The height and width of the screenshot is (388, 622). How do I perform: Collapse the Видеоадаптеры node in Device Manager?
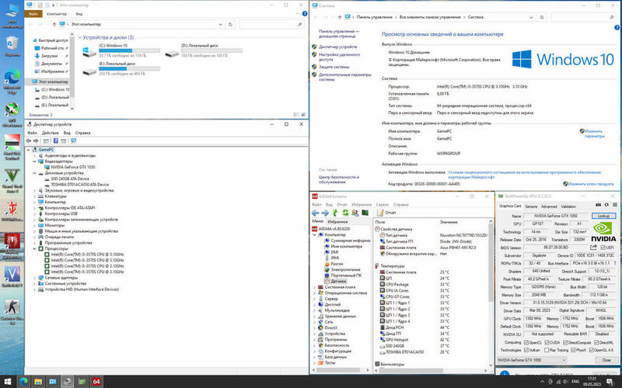[x=34, y=161]
